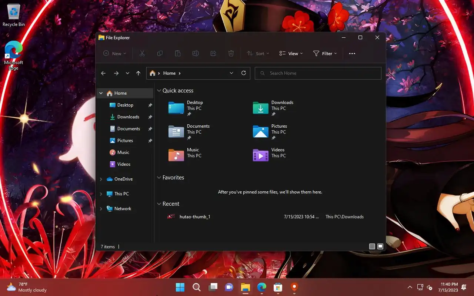Expand the OneDrive tree node
This screenshot has width=474, height=296.
click(x=101, y=179)
